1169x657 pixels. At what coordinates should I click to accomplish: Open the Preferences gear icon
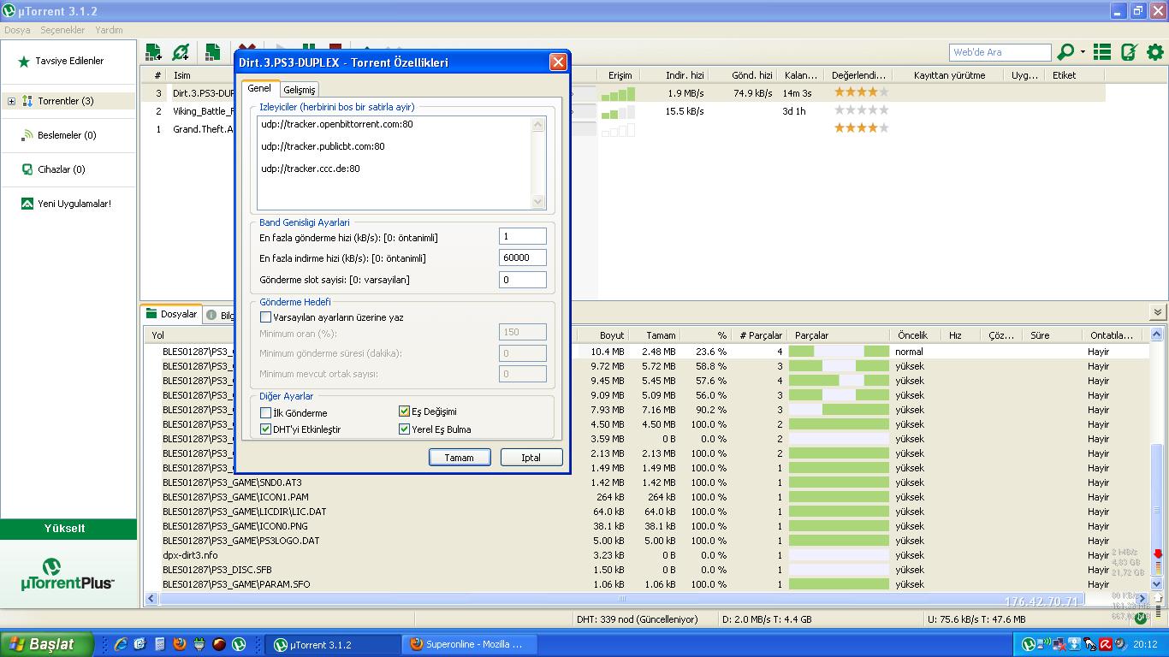coord(1155,52)
